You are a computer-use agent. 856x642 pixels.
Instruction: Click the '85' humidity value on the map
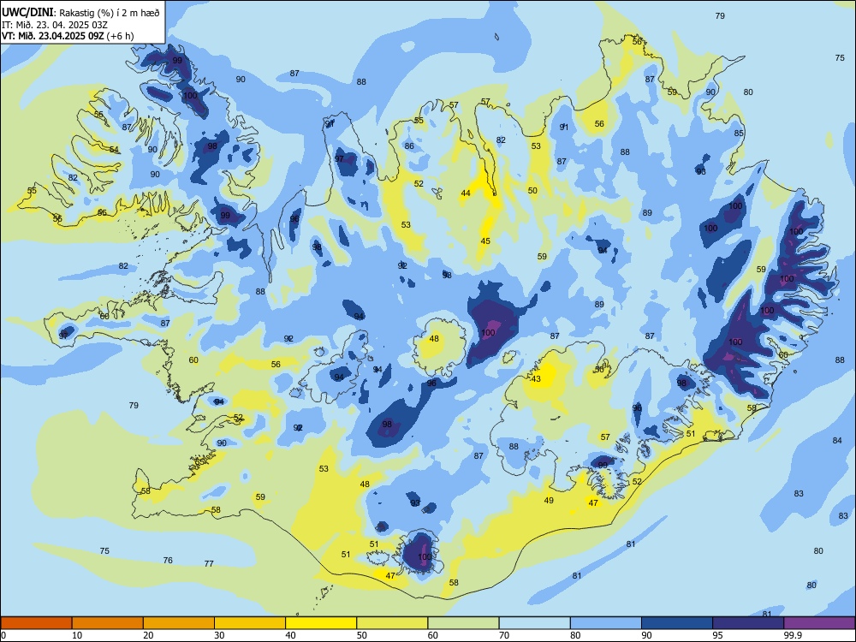(739, 134)
